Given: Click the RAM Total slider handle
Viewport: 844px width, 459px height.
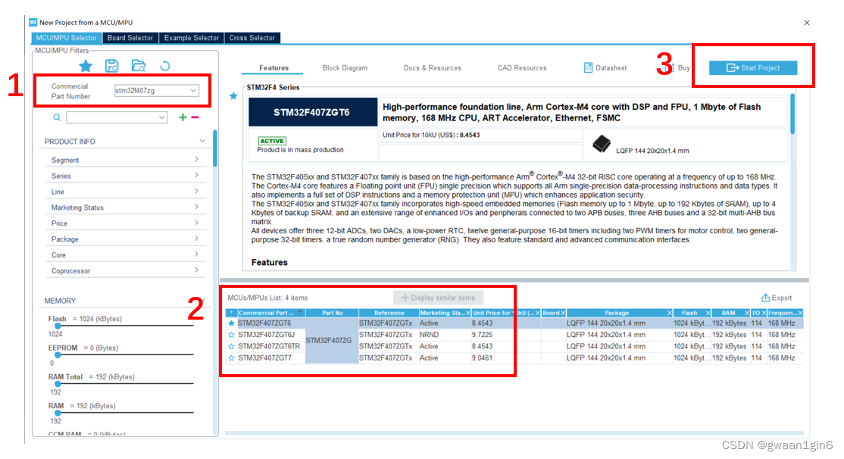Looking at the screenshot, I should (x=58, y=384).
